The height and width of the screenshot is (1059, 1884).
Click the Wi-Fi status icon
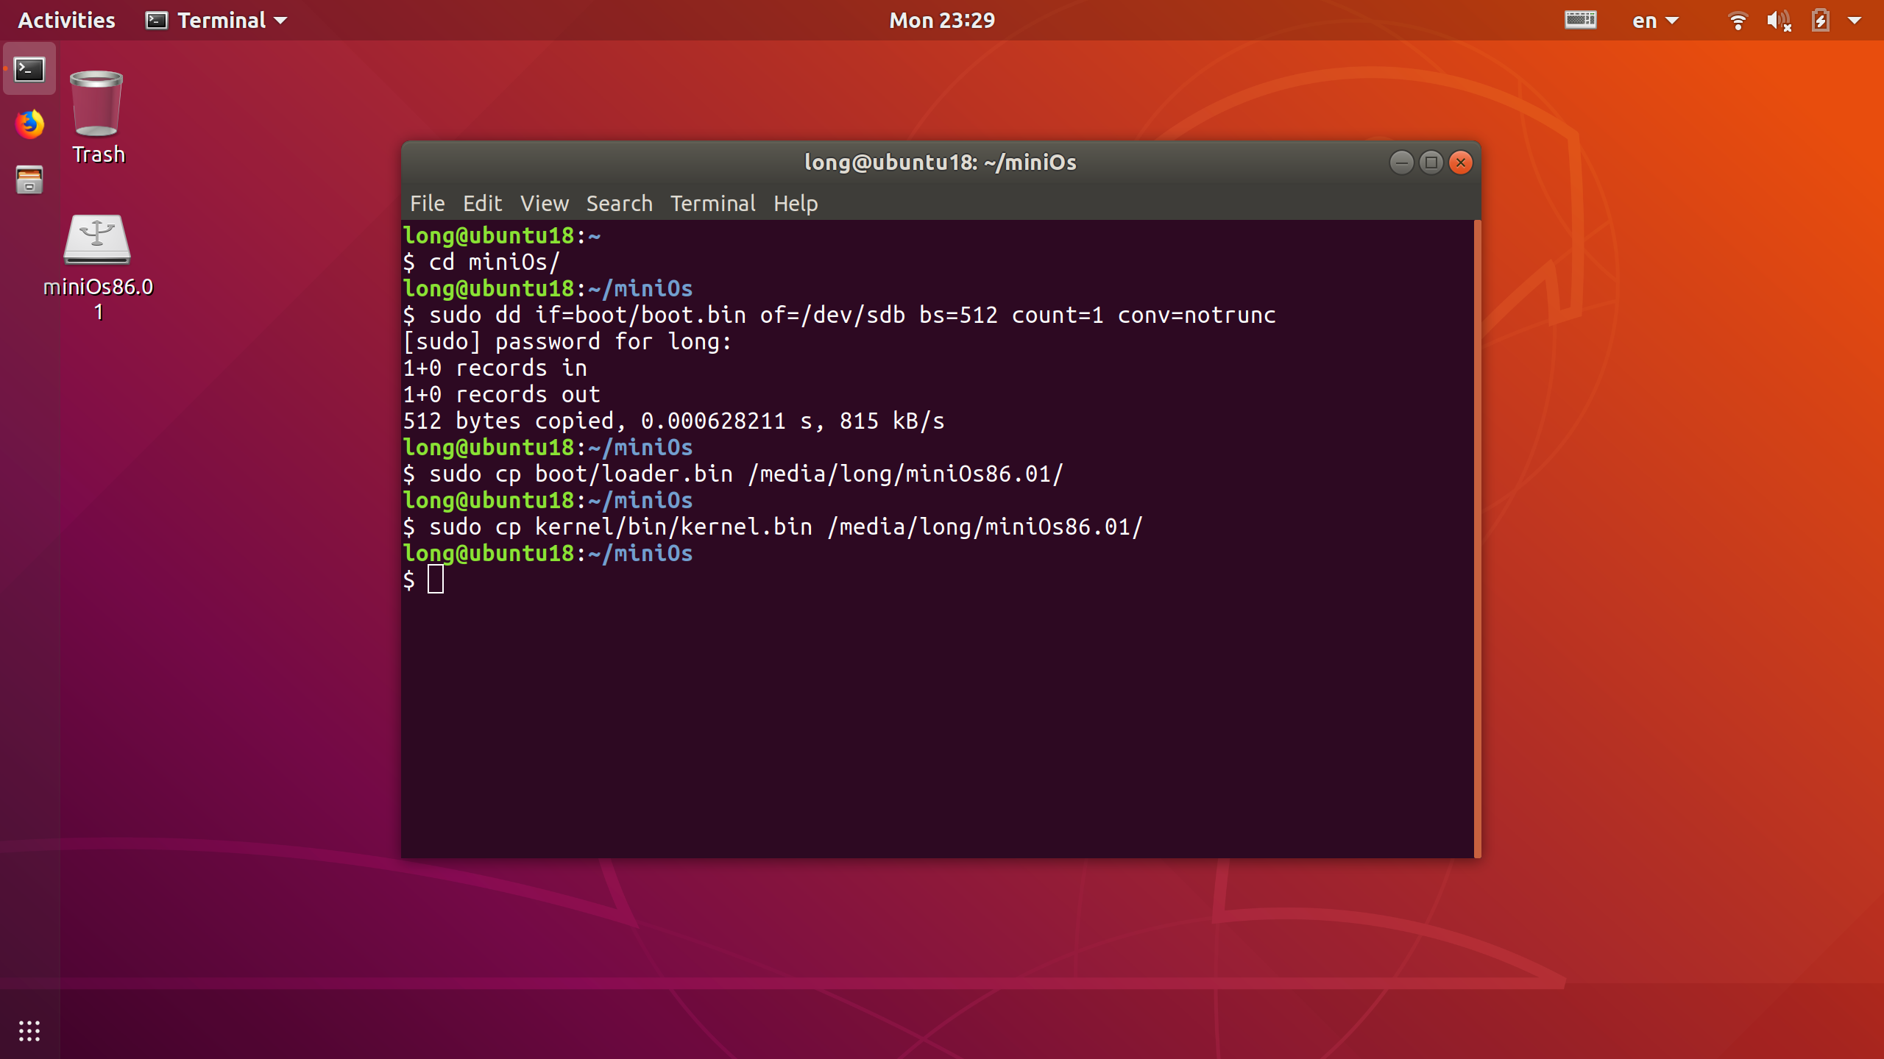(1738, 21)
